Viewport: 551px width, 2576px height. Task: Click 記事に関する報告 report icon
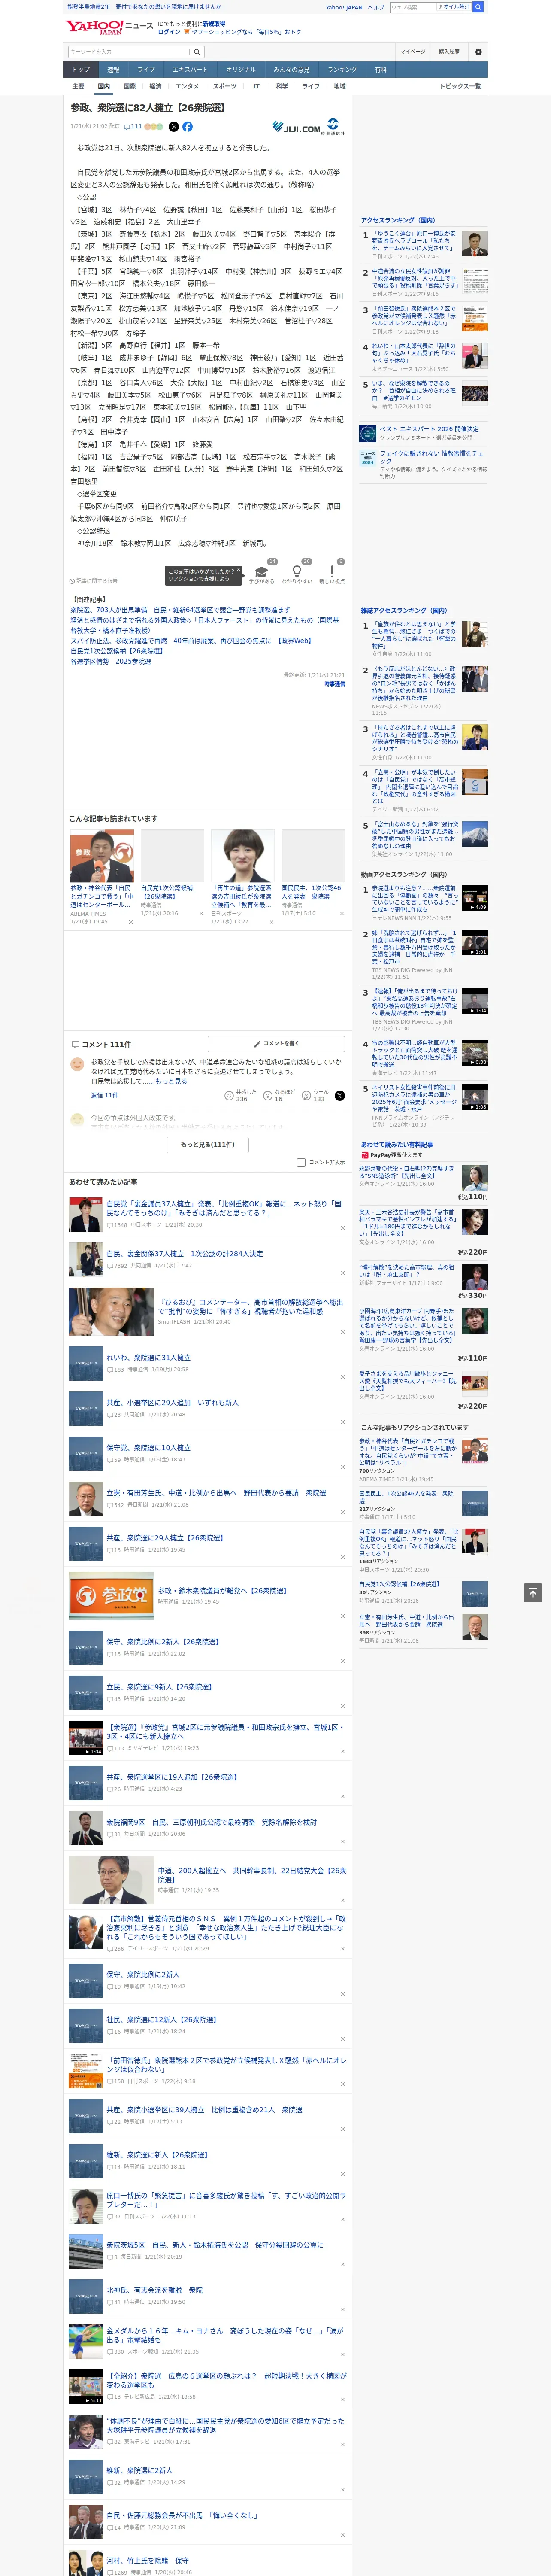coord(94,581)
